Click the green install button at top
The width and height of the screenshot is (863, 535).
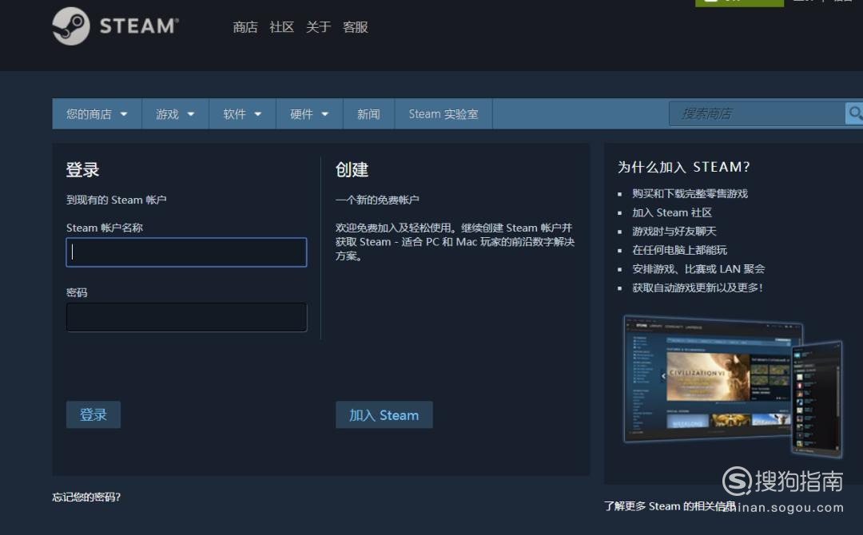click(x=740, y=2)
